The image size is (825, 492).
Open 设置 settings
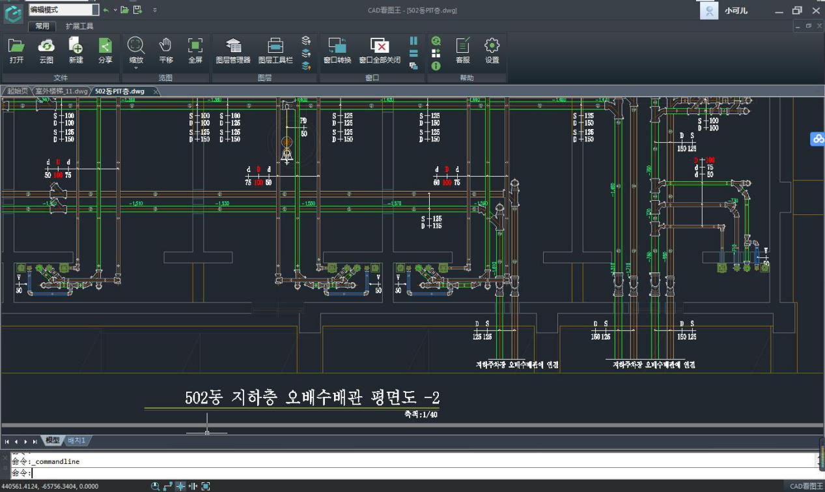click(492, 50)
